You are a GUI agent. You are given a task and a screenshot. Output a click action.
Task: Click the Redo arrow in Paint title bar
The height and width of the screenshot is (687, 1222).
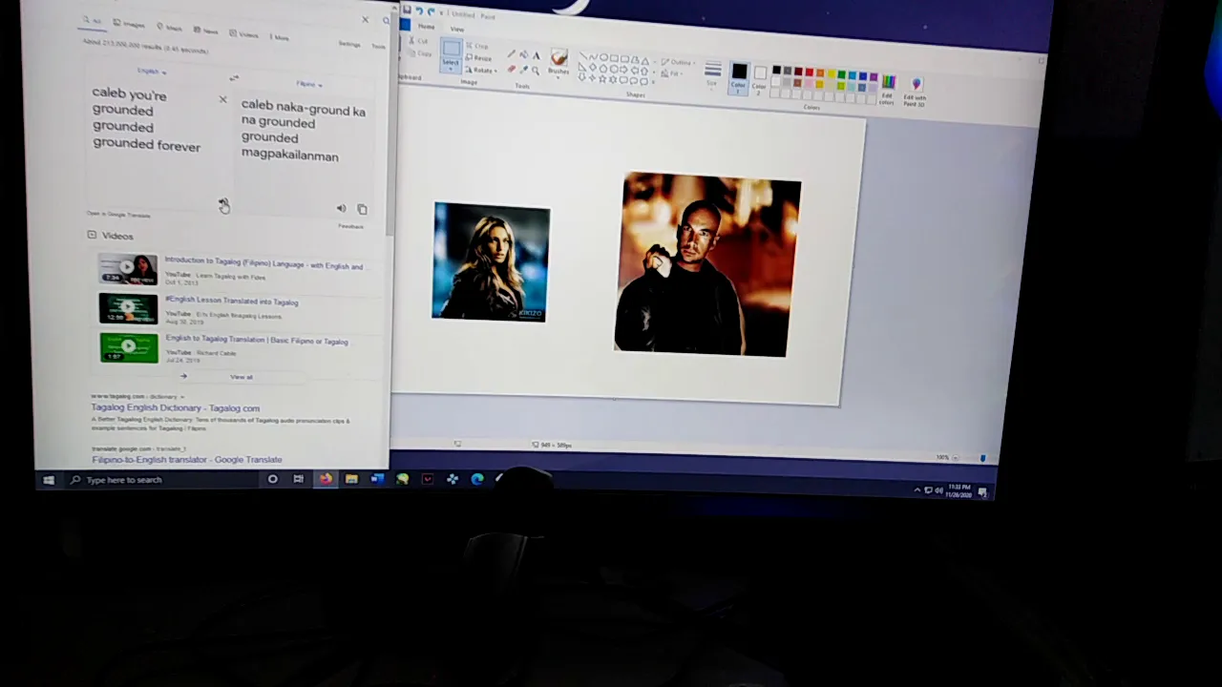431,11
